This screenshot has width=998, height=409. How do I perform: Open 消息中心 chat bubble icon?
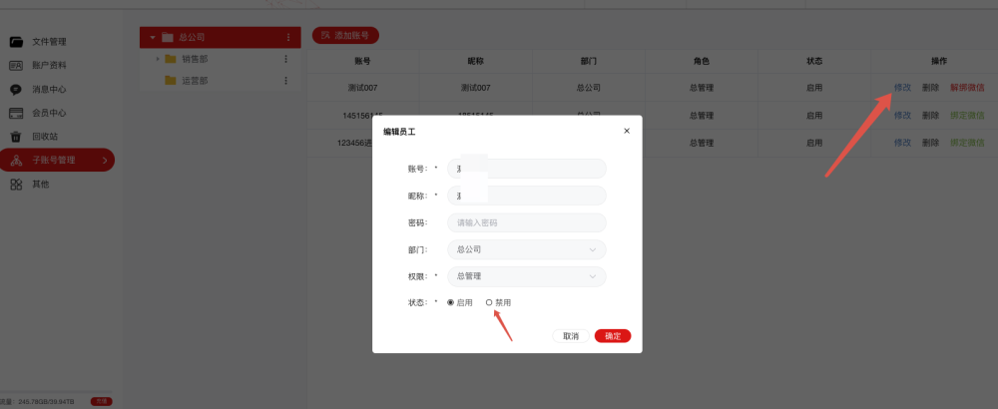pos(17,90)
